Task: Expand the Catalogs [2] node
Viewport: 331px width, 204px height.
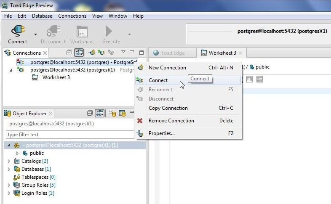Action: [x=9, y=162]
